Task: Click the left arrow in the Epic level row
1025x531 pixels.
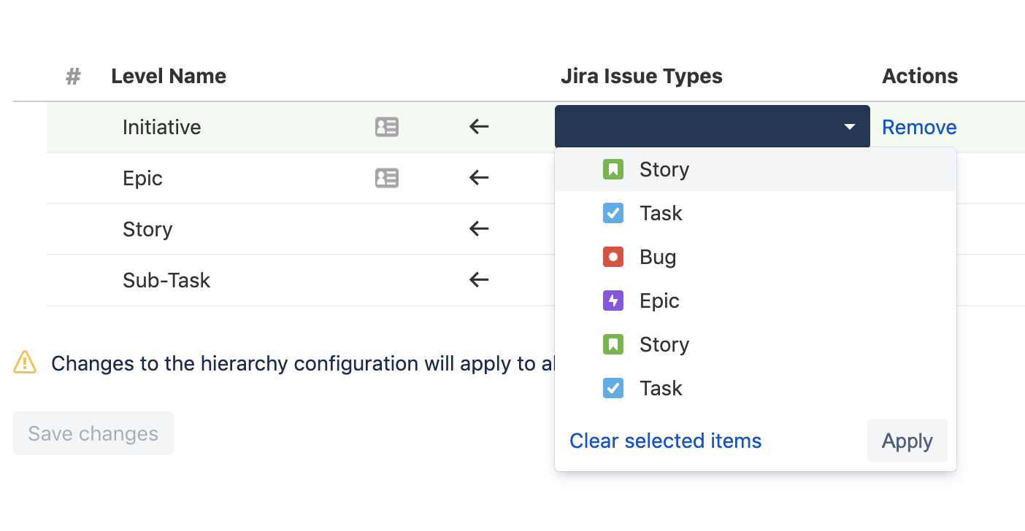Action: (479, 178)
